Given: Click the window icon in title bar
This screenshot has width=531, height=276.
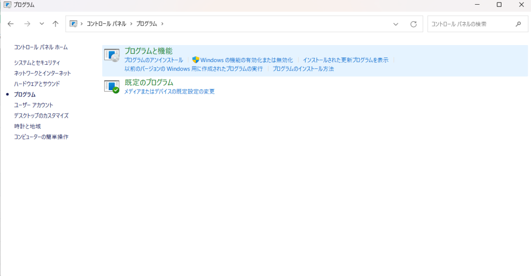Looking at the screenshot, I should coord(7,5).
